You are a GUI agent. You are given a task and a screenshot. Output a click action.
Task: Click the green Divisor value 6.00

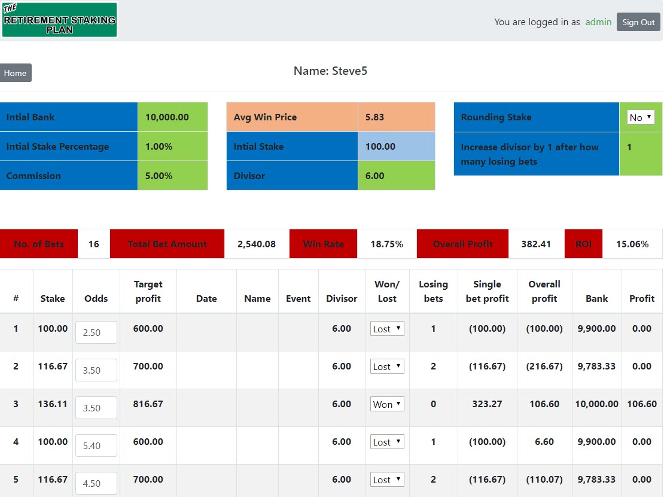[x=396, y=175]
